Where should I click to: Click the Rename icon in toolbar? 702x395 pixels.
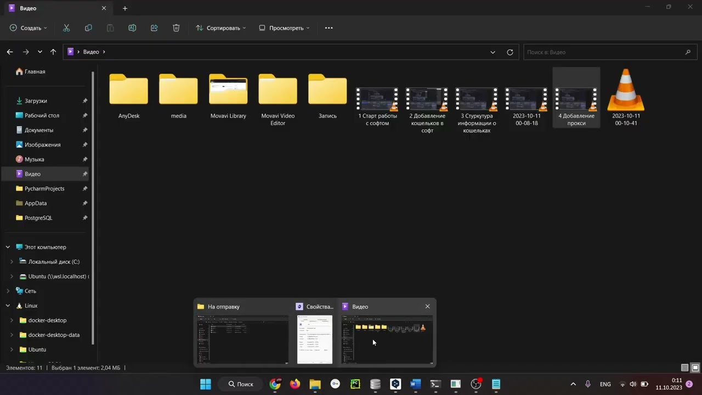click(132, 28)
